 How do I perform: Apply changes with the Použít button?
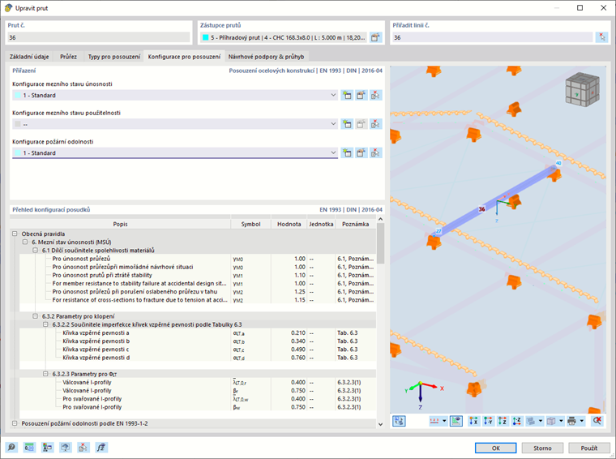point(589,448)
